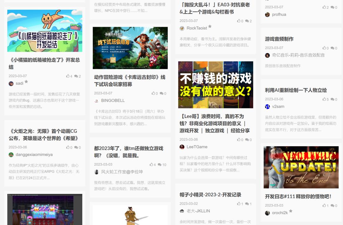Open the 利用AI重新绘制一下人物立绘 article
343x225 pixels.
(x=296, y=90)
